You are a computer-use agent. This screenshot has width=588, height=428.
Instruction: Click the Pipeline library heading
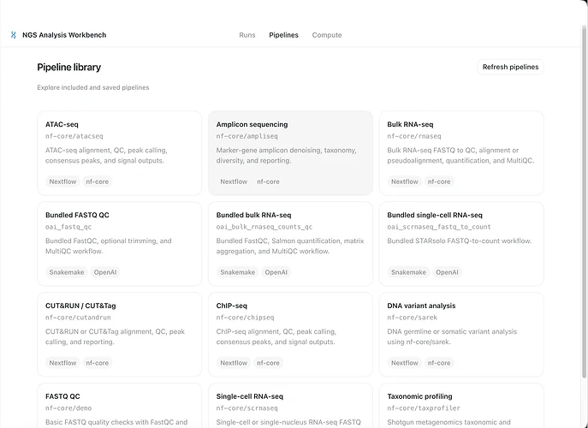[69, 67]
